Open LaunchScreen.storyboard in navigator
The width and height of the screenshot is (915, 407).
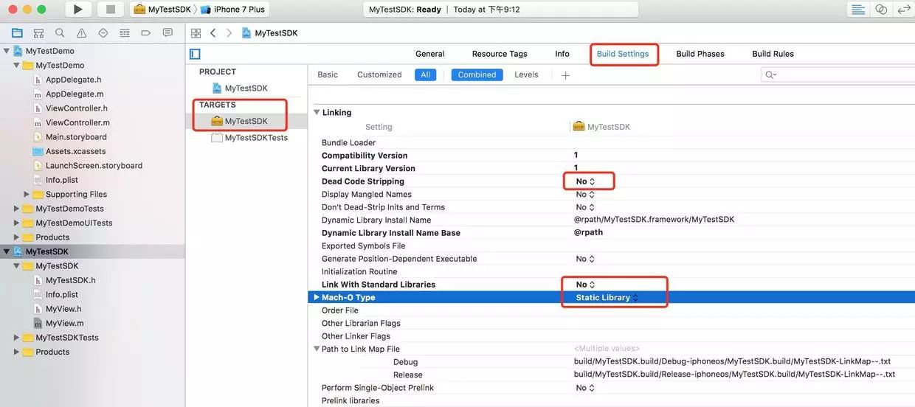(x=94, y=166)
